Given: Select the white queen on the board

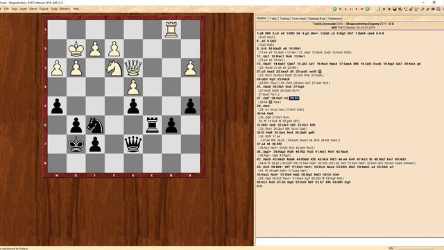Looking at the screenshot, I should (x=133, y=68).
